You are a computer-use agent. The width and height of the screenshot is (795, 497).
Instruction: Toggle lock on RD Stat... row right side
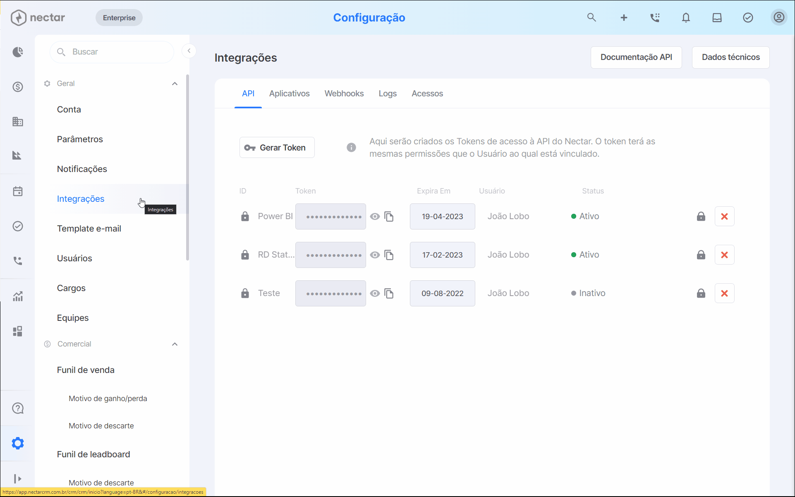701,255
